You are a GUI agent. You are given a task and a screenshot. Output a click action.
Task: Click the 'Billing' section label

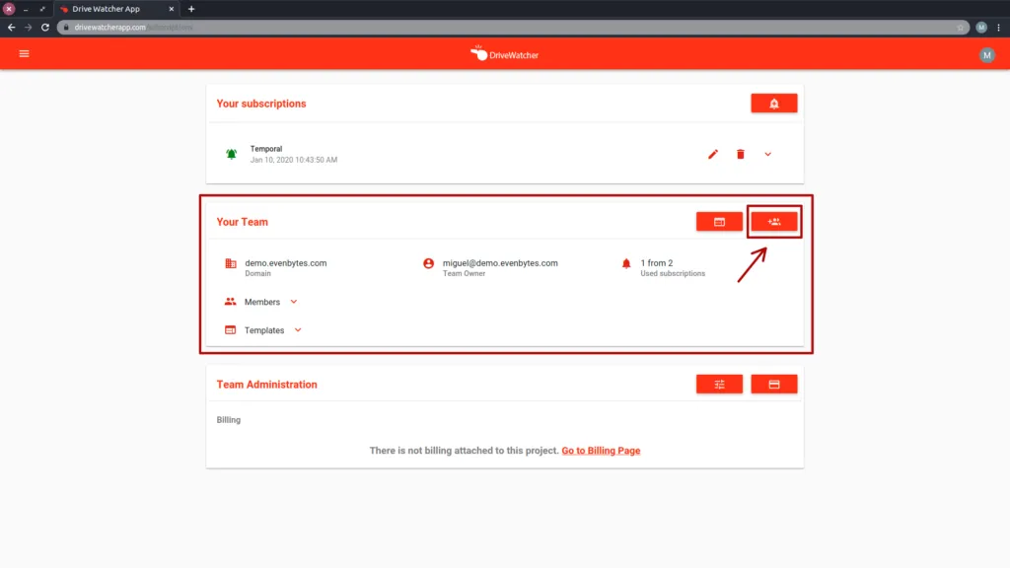tap(229, 420)
